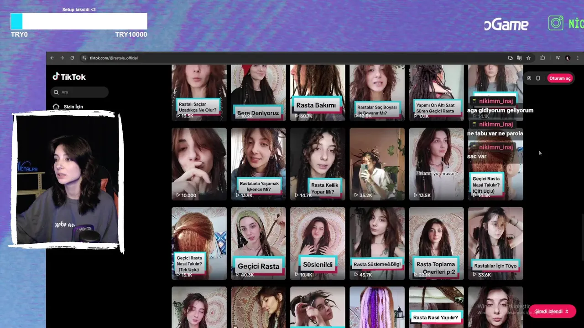This screenshot has width=584, height=328.
Task: Reload the TikTok page
Action: click(72, 58)
